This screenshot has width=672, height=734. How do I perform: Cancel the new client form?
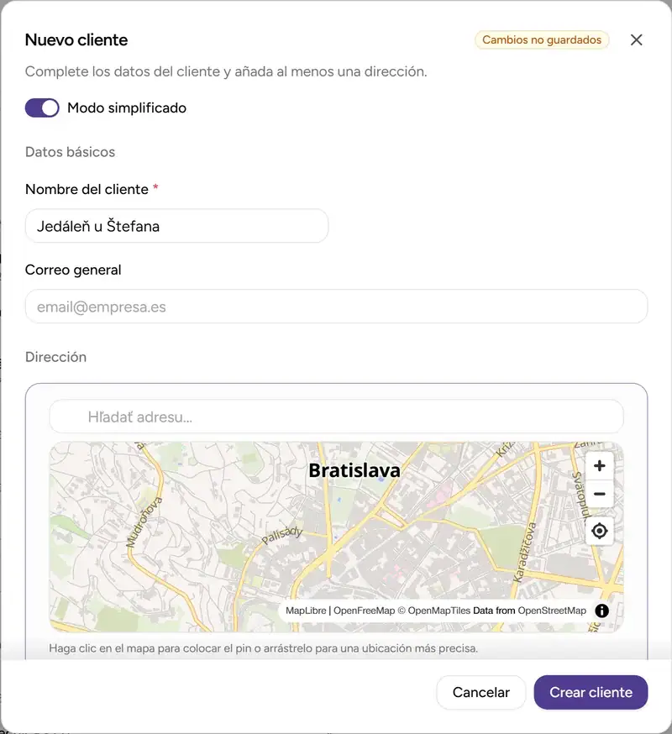click(x=481, y=692)
